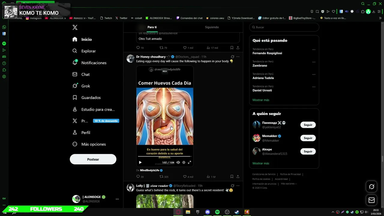Repost the Otro Tuit armado post (79)
The width and height of the screenshot is (384, 216).
tap(163, 48)
